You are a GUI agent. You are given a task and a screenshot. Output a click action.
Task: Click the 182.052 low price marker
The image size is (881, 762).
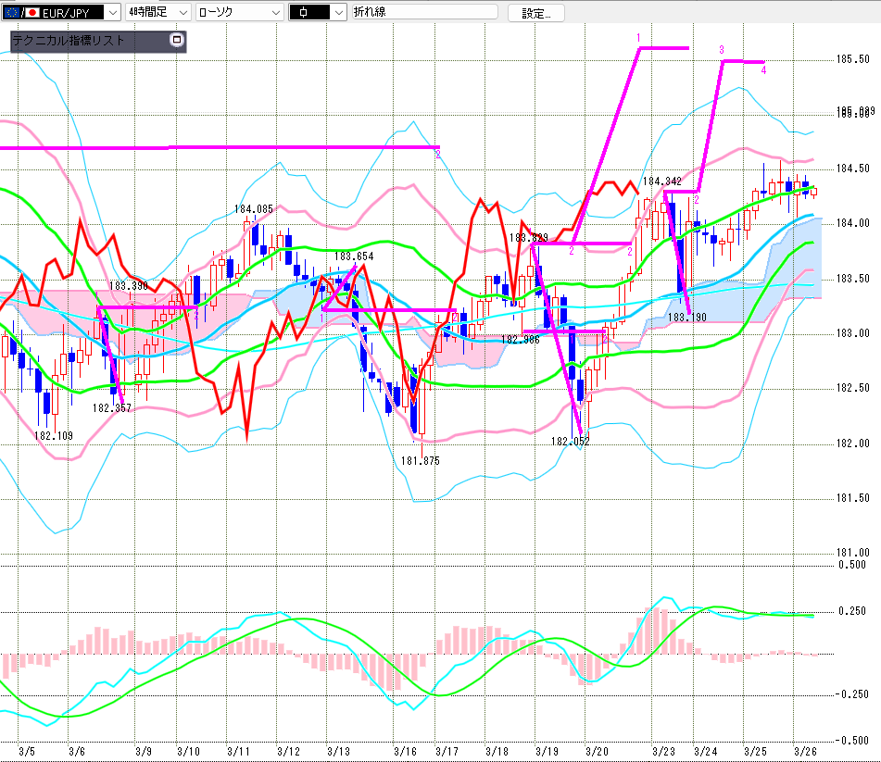570,442
